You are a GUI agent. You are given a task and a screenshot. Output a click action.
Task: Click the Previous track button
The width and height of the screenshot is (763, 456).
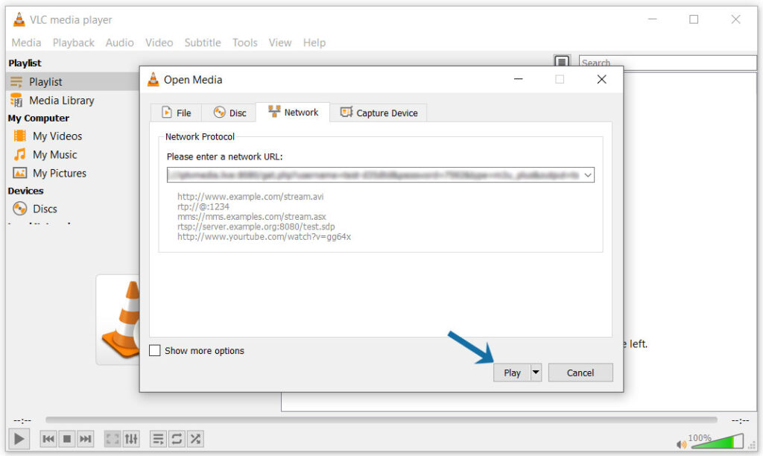click(48, 439)
